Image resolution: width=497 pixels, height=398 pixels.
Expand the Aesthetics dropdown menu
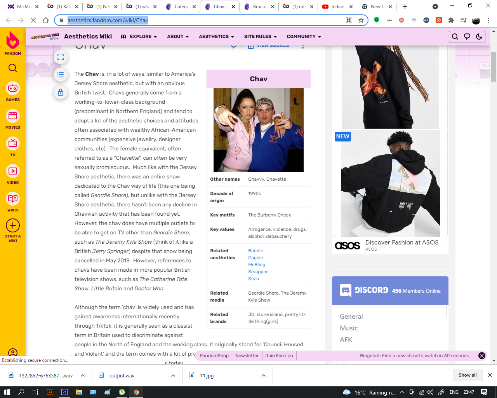coord(217,37)
